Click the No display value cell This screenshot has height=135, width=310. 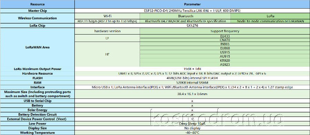(x=192, y=128)
